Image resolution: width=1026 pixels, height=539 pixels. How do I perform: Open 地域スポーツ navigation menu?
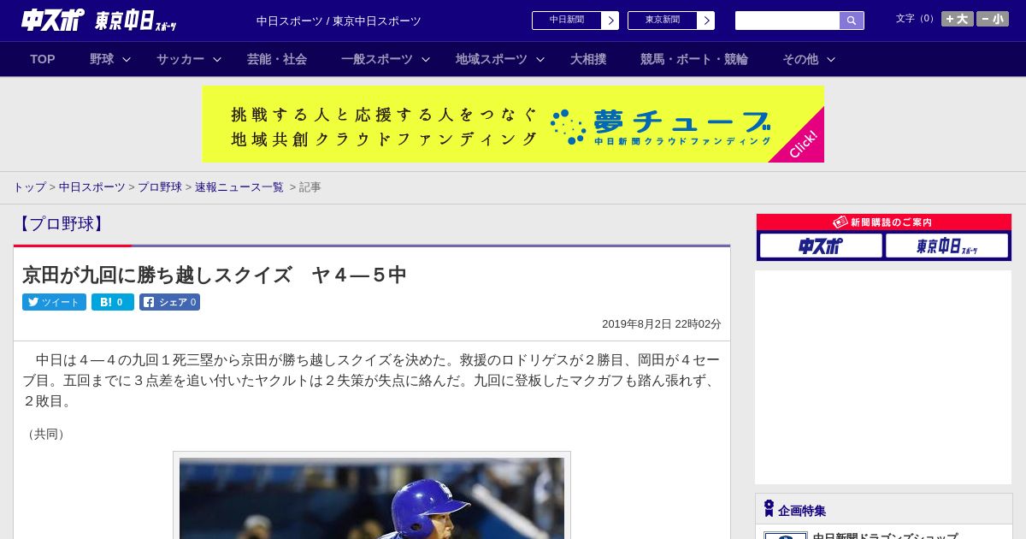click(492, 59)
